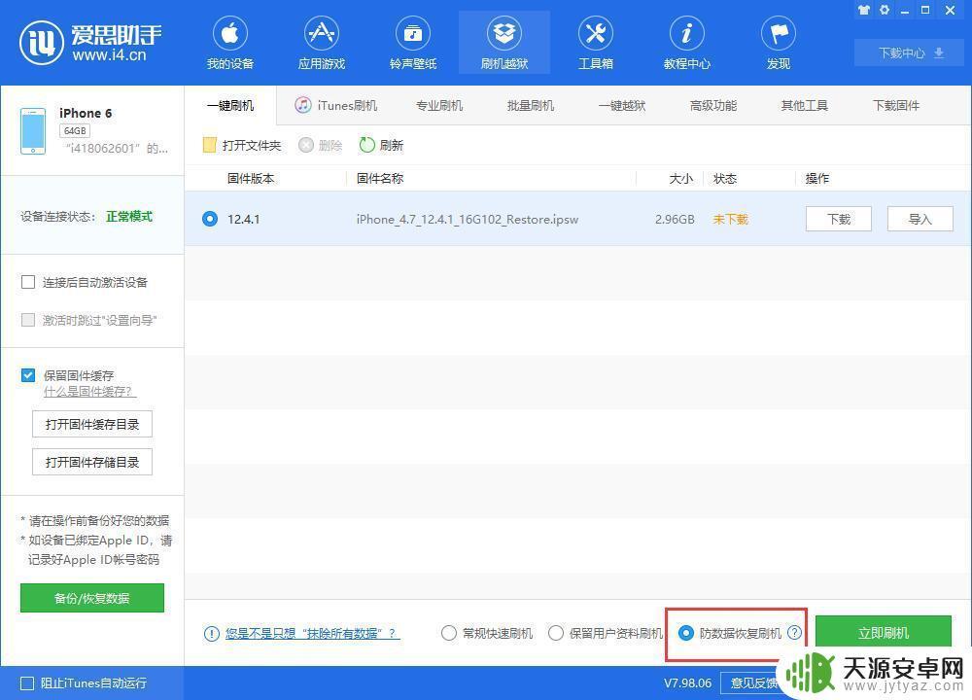Screen dimensions: 972x700
Task: Click 固件名称 column header
Action: coord(380,179)
